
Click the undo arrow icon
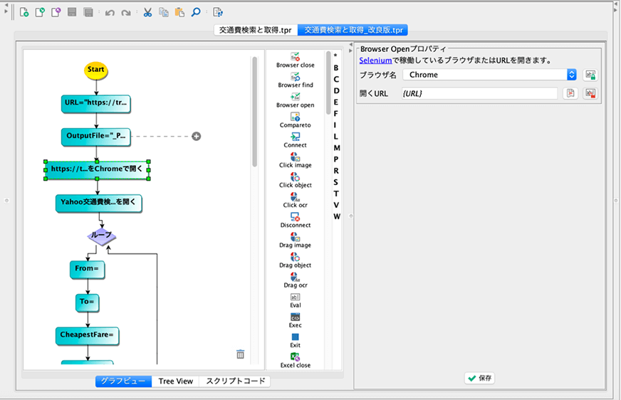click(110, 13)
